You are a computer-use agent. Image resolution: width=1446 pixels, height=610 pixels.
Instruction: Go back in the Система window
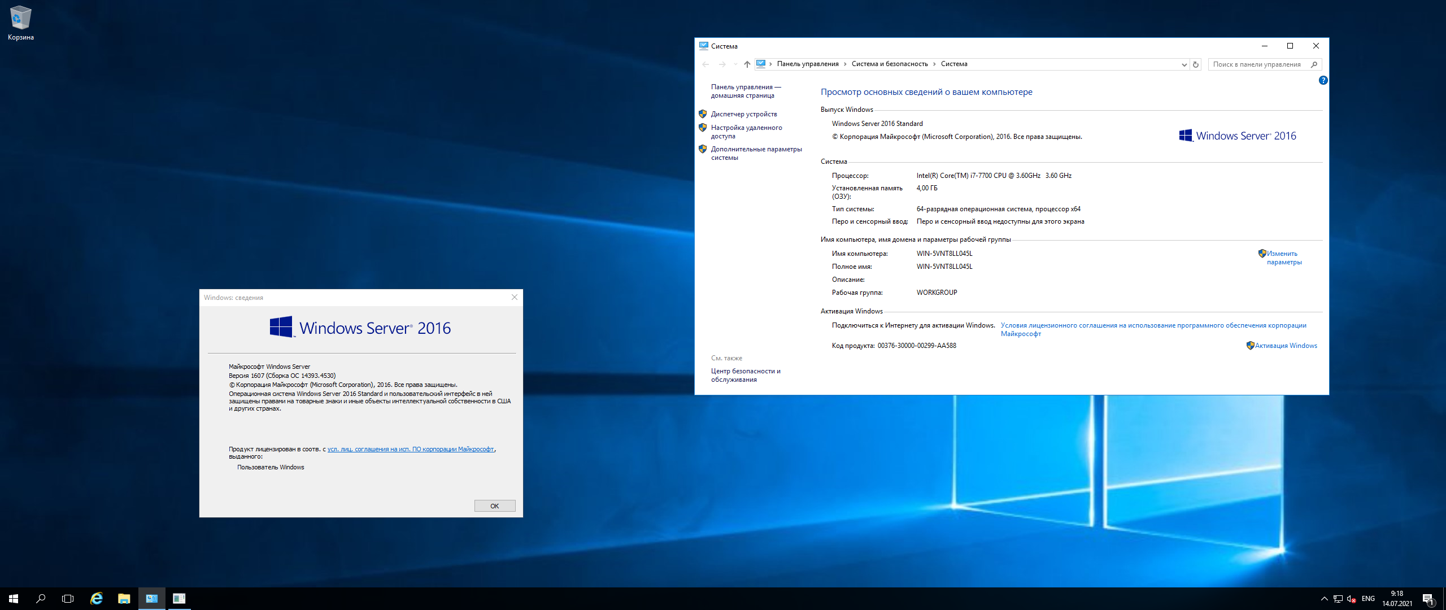(705, 64)
